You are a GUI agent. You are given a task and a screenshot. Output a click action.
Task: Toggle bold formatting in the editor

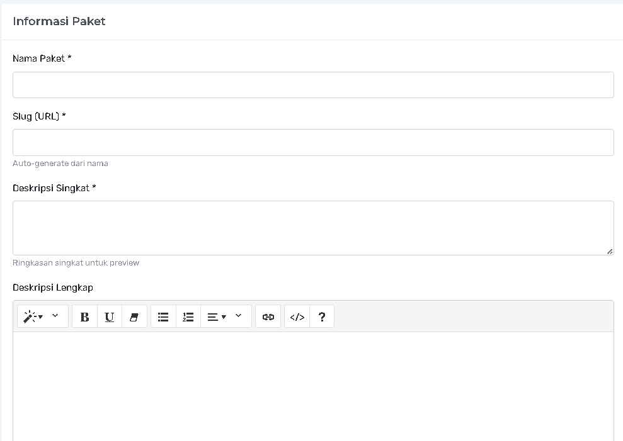84,317
